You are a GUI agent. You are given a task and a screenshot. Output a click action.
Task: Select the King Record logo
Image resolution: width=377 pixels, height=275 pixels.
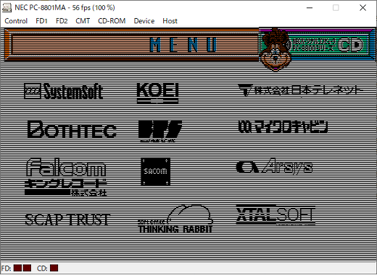65,187
